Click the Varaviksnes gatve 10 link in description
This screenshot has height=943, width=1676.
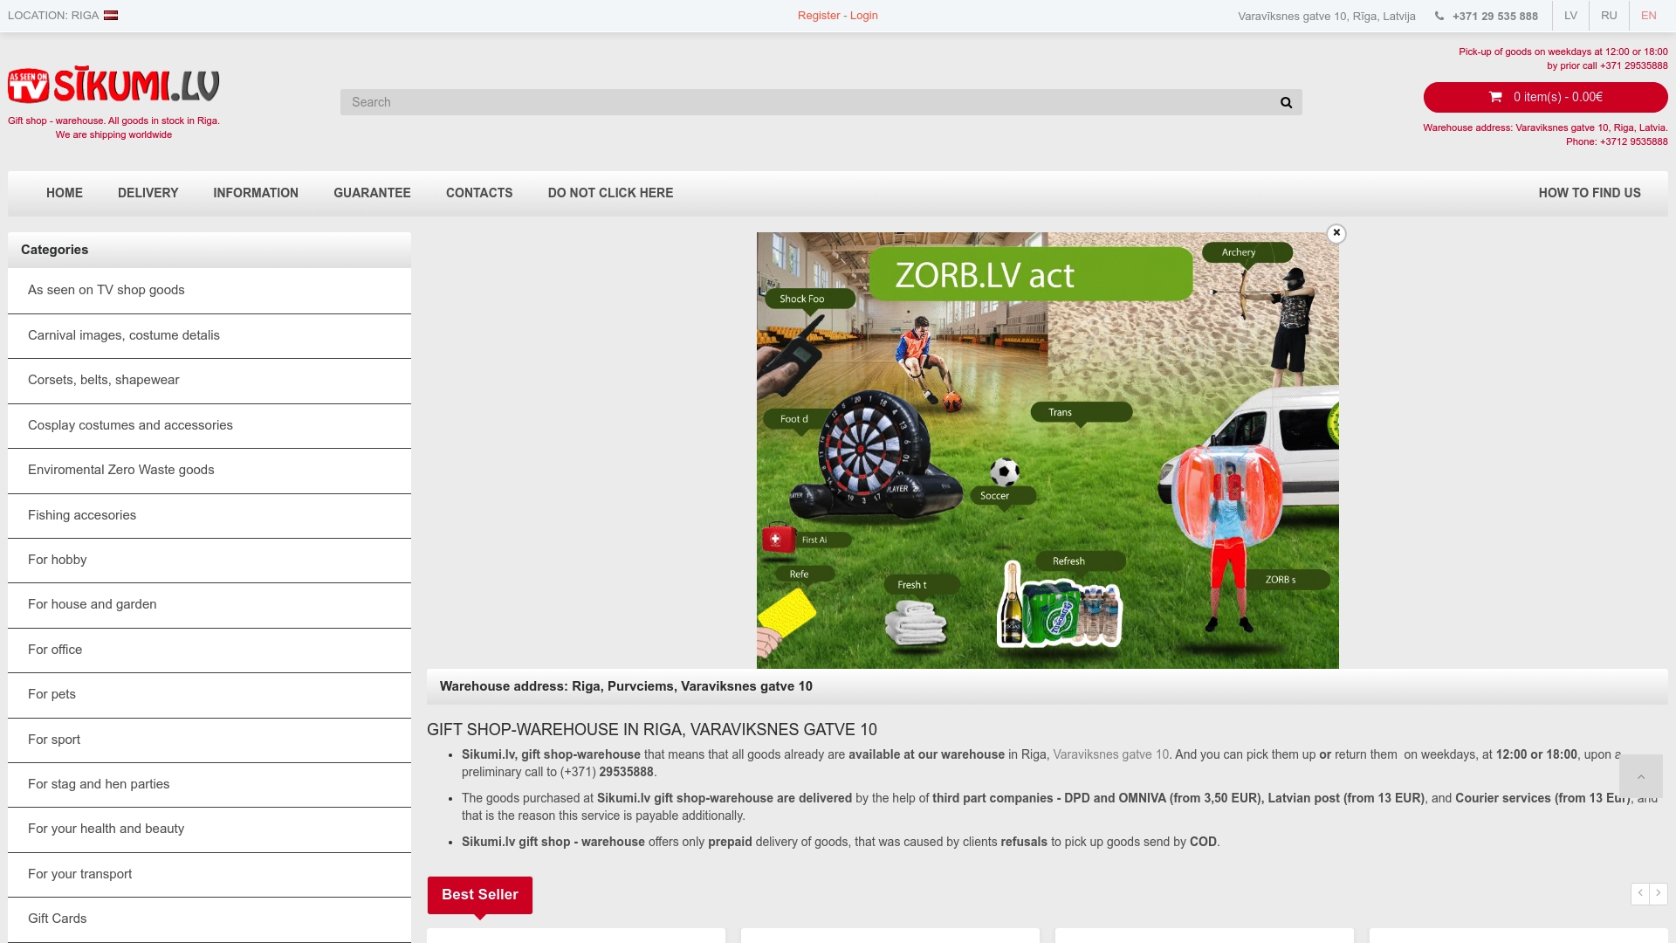pos(1110,755)
